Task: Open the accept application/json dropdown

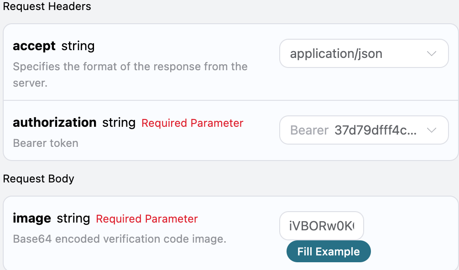Action: tap(356, 54)
